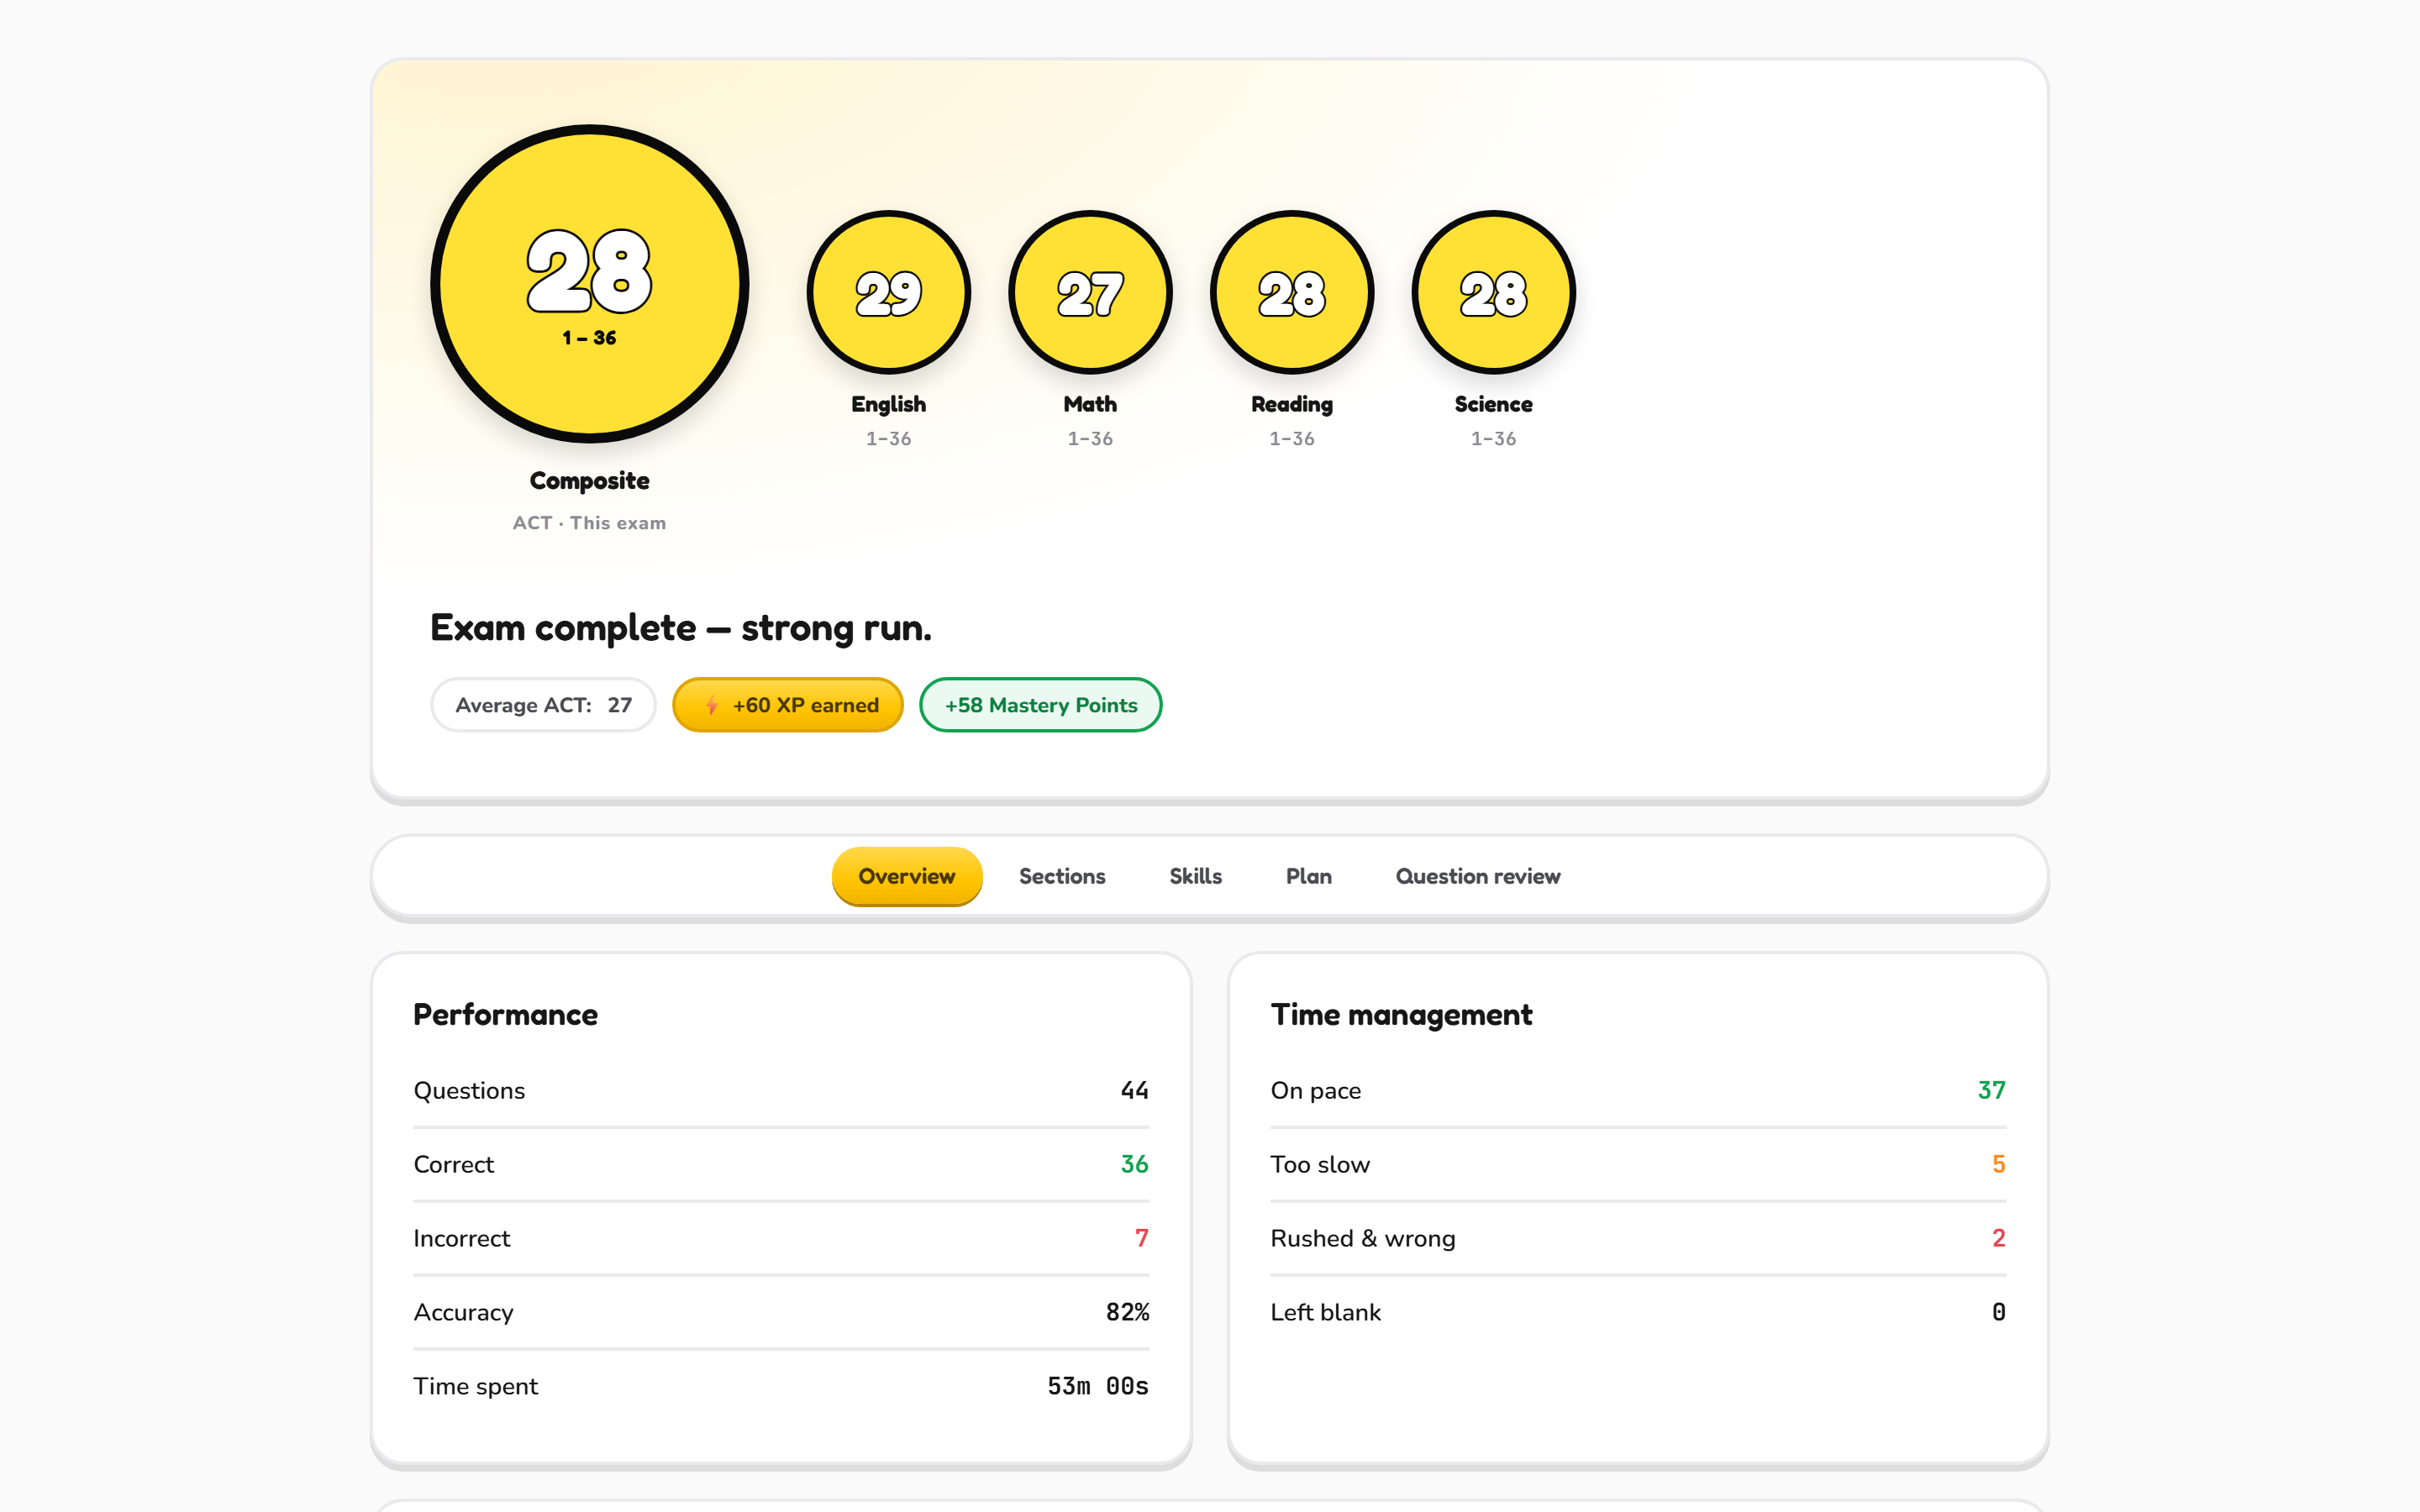The height and width of the screenshot is (1512, 2420).
Task: Click the On pace row label
Action: 1315,1091
